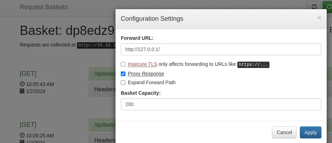This screenshot has width=332, height=143.
Task: Select the first [GET] request label
Action: coord(28,74)
